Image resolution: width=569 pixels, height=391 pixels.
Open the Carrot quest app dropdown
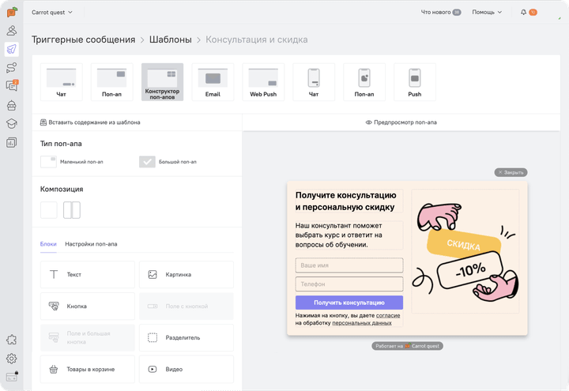(52, 13)
